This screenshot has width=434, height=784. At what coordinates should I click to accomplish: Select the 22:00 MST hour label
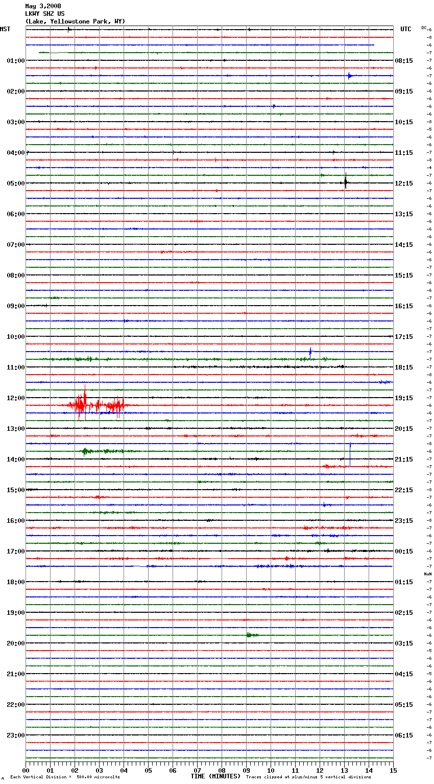pyautogui.click(x=16, y=705)
